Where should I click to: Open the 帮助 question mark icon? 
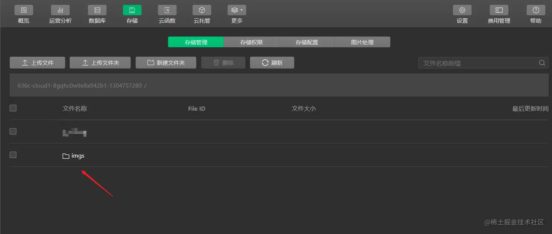tap(536, 10)
